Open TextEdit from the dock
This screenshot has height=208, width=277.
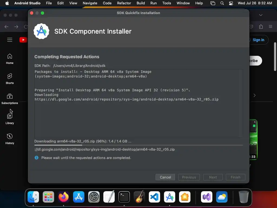pos(109,197)
